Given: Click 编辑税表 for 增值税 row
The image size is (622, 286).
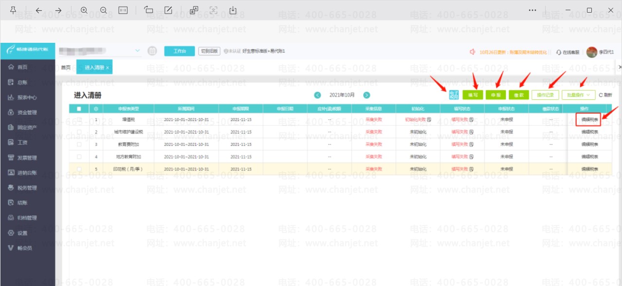Looking at the screenshot, I should 589,119.
